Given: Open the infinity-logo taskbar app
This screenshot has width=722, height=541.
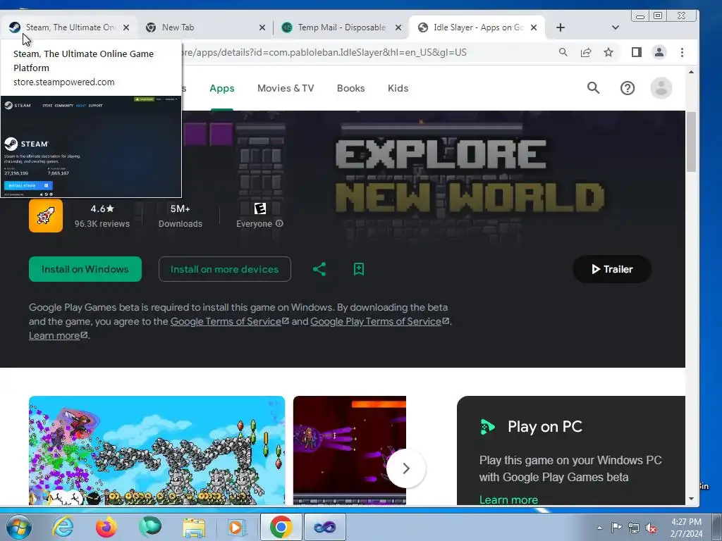Looking at the screenshot, I should click(324, 527).
